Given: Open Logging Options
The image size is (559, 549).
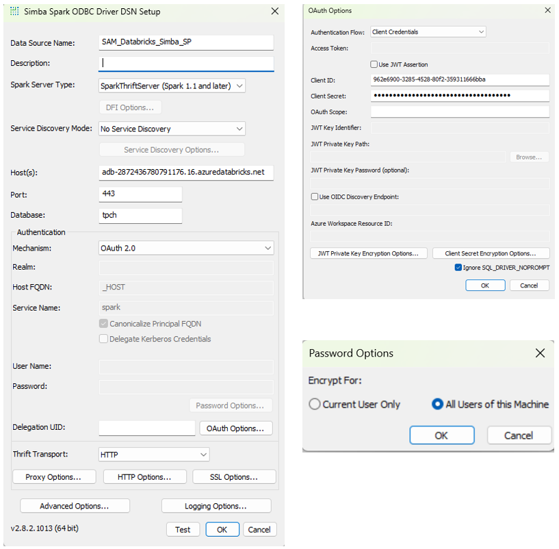Looking at the screenshot, I should tap(216, 506).
